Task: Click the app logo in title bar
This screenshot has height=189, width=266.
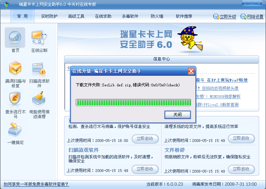Action: pos(6,4)
